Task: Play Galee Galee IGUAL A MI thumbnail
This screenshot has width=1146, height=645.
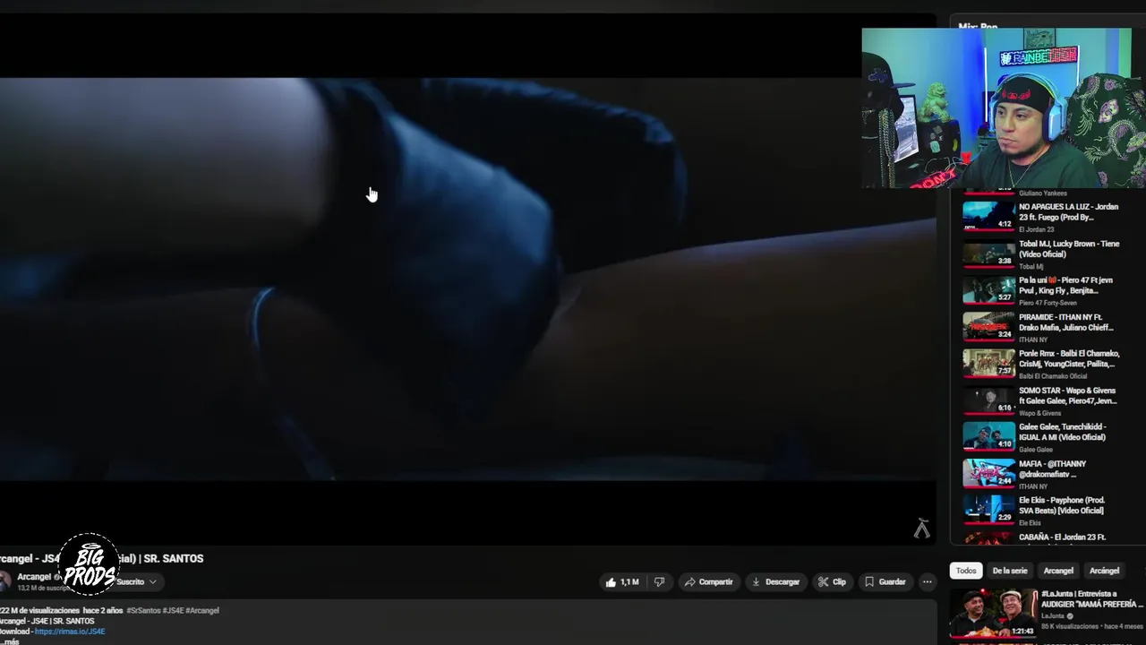Action: (x=988, y=437)
